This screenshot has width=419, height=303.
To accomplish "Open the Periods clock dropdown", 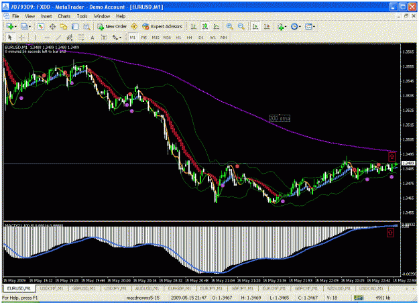I will pos(296,26).
